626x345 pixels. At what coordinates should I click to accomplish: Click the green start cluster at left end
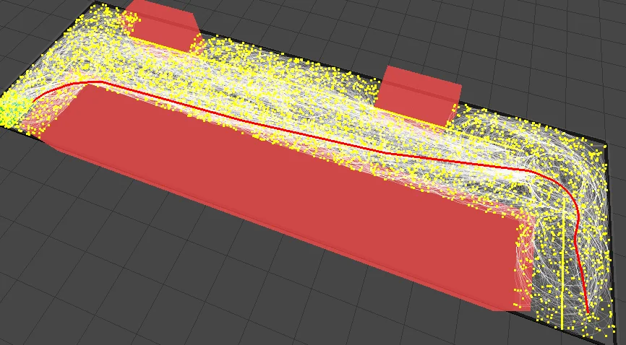(12, 110)
